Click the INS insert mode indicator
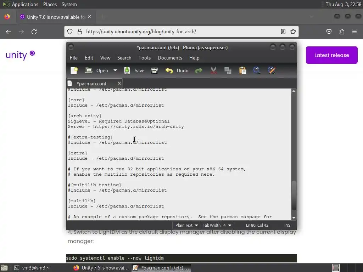 pos(287,225)
